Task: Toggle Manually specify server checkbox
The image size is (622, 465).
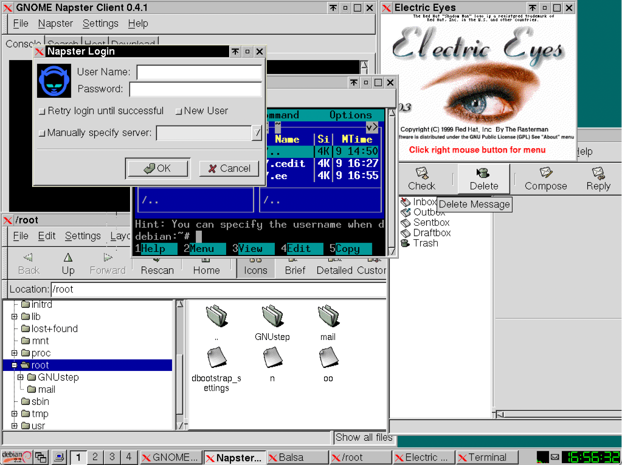Action: [x=42, y=133]
